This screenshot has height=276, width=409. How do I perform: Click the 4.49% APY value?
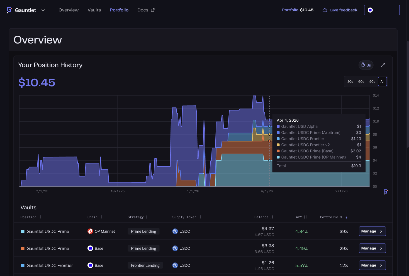pos(301,249)
